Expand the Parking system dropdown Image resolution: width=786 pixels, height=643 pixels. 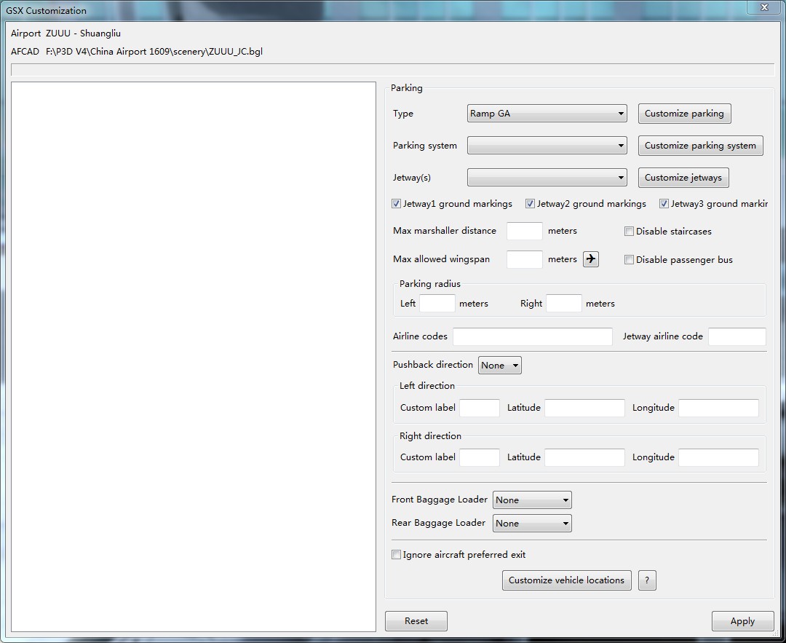(547, 146)
